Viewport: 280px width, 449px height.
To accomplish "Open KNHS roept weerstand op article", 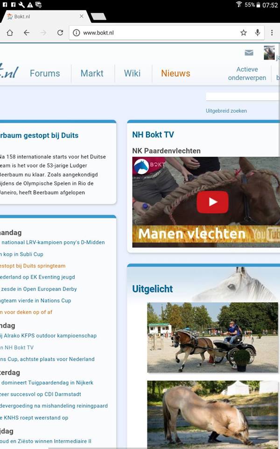I will tap(34, 418).
